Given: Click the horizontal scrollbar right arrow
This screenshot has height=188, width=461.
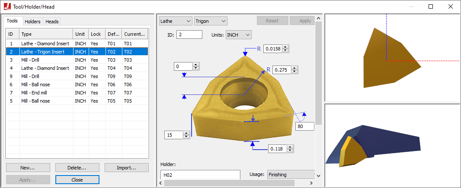Looking at the screenshot, I should pos(311,183).
